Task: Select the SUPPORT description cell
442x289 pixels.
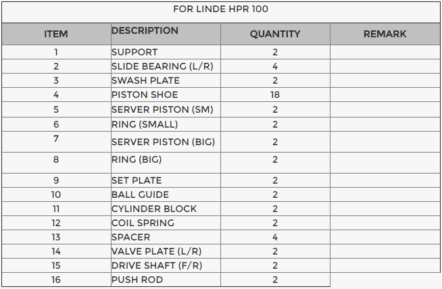Action: (x=134, y=52)
